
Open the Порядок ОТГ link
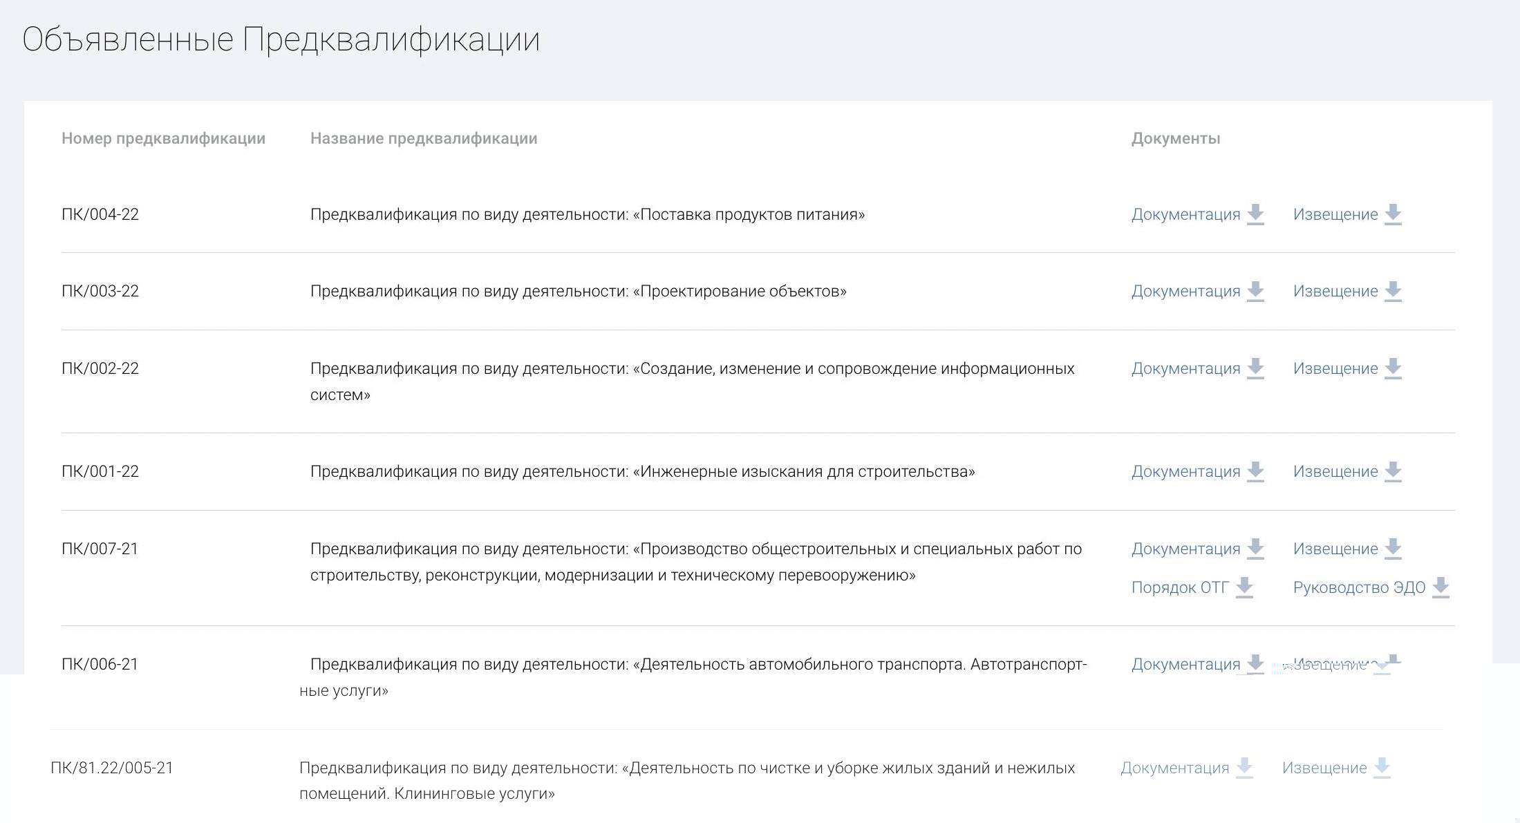1180,588
